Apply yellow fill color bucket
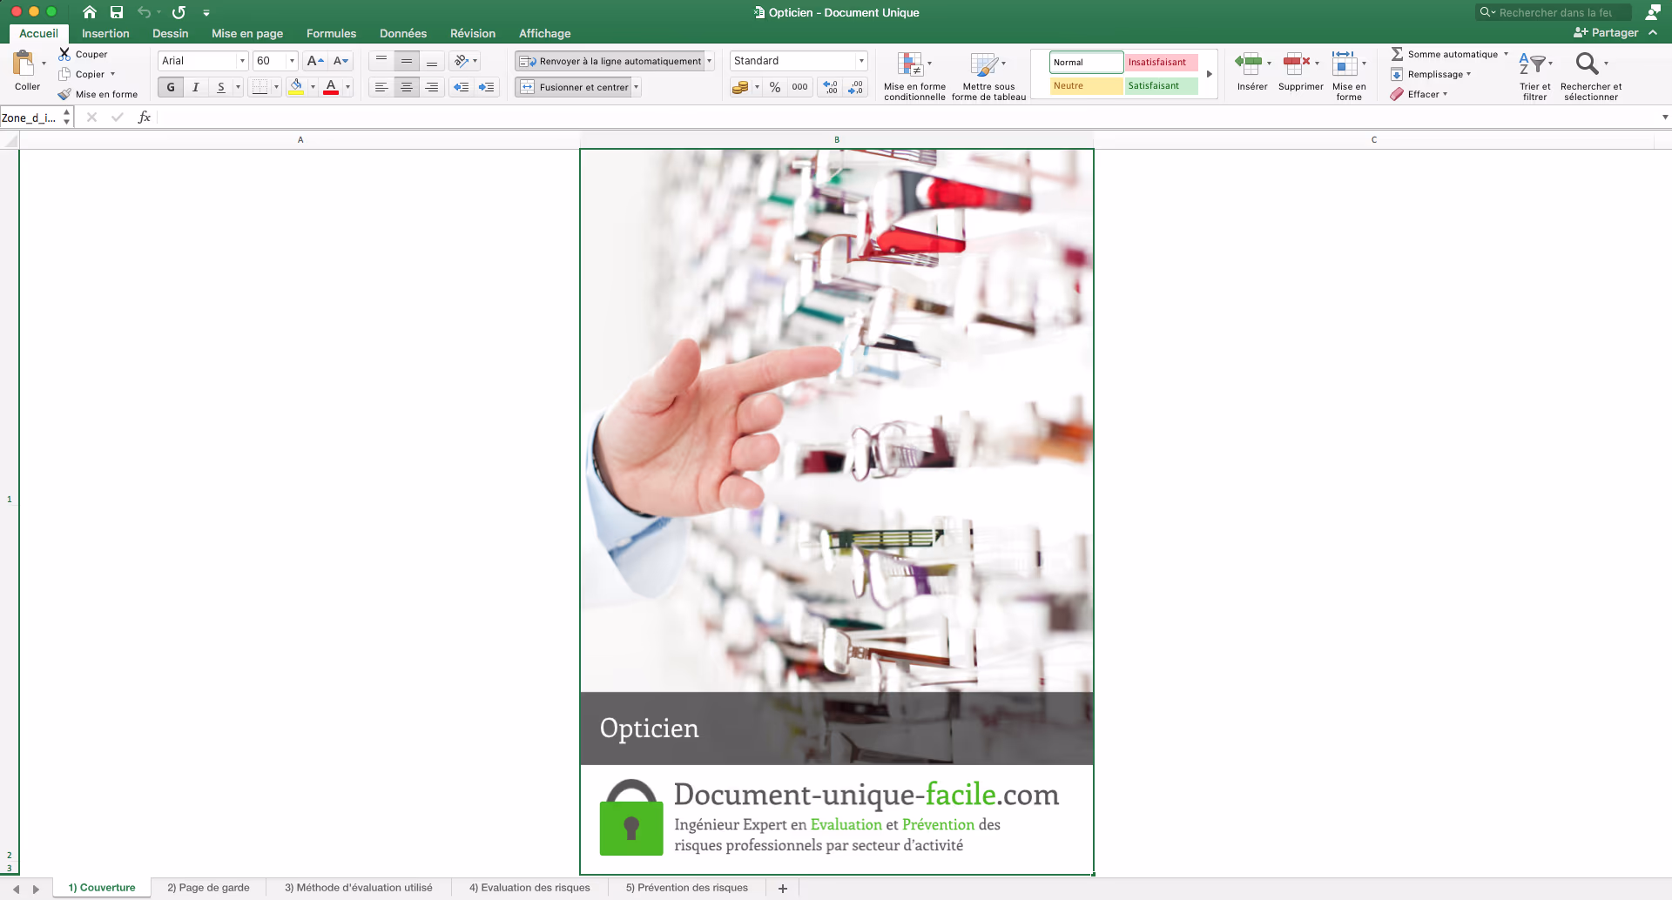Viewport: 1672px width, 900px height. [296, 87]
